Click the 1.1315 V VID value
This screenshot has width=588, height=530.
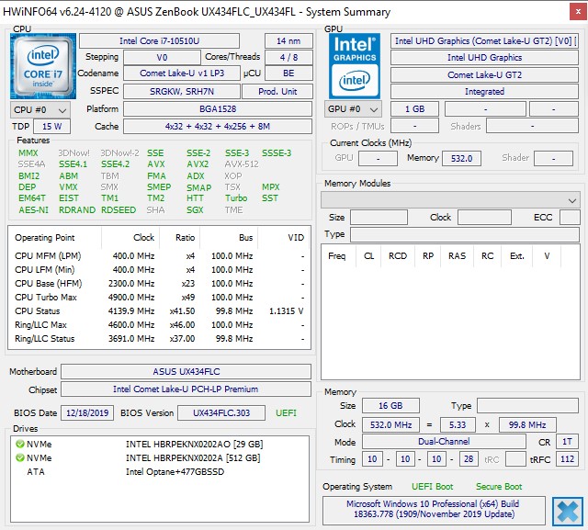286,311
